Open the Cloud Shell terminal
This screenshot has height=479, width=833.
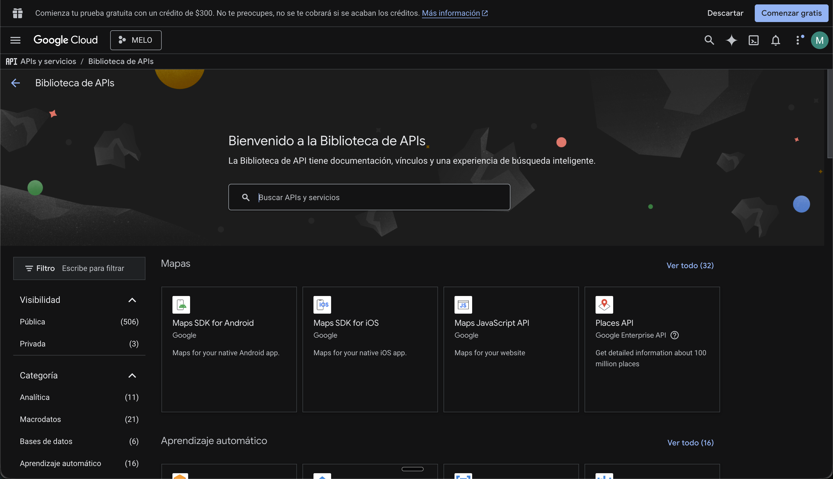coord(753,40)
